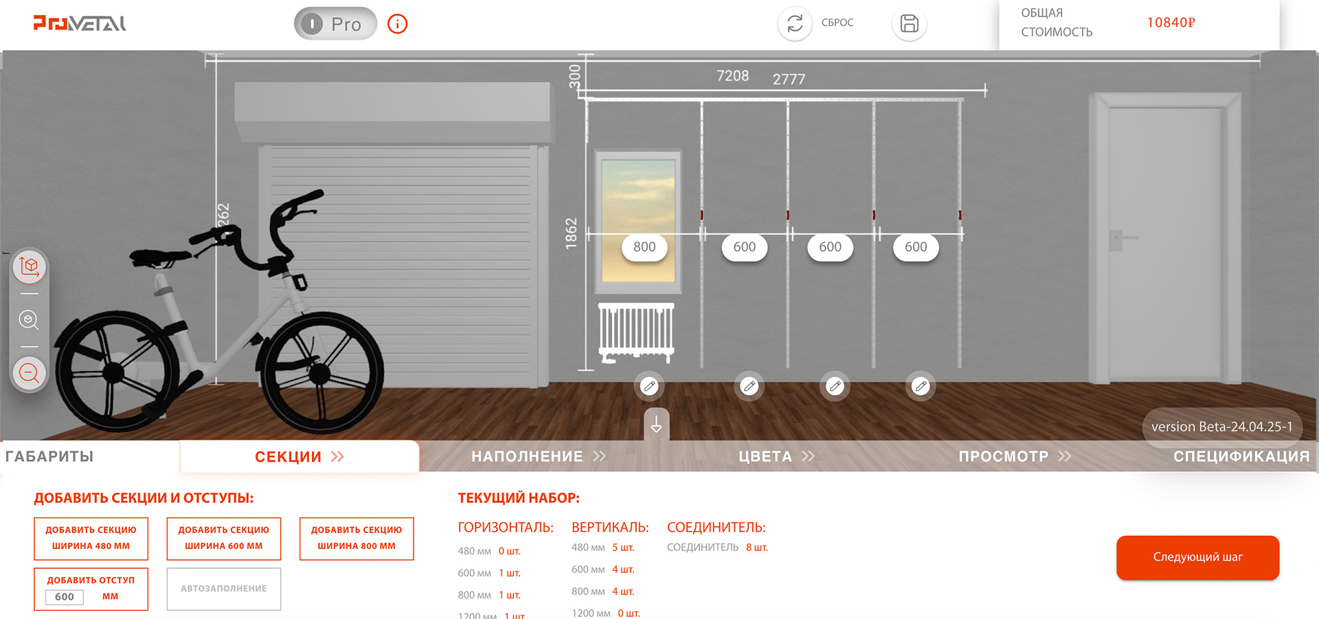
Task: Open the ГАБАРИТЫ tab
Action: (49, 457)
